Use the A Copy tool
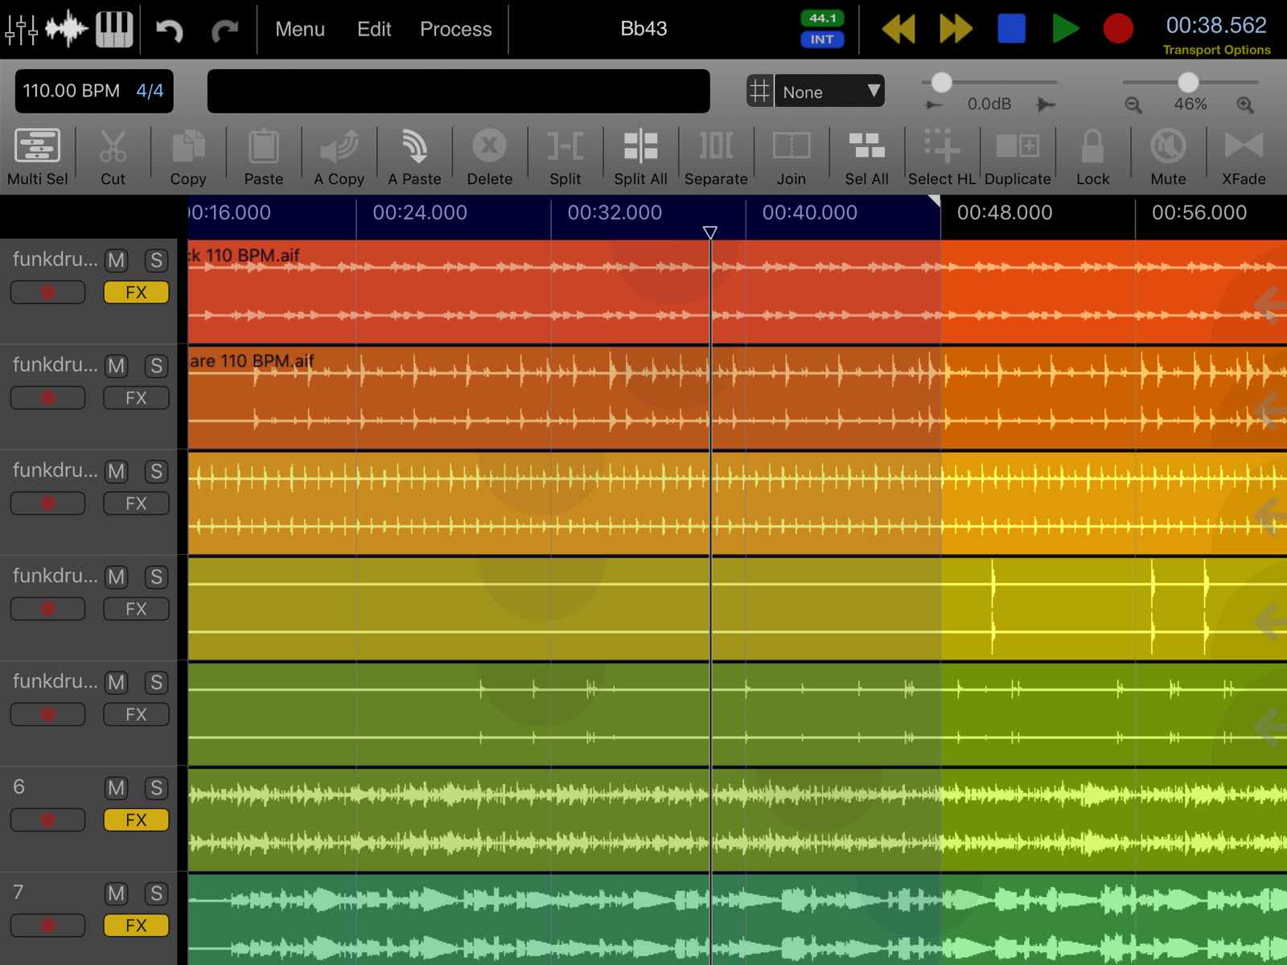 (x=339, y=157)
